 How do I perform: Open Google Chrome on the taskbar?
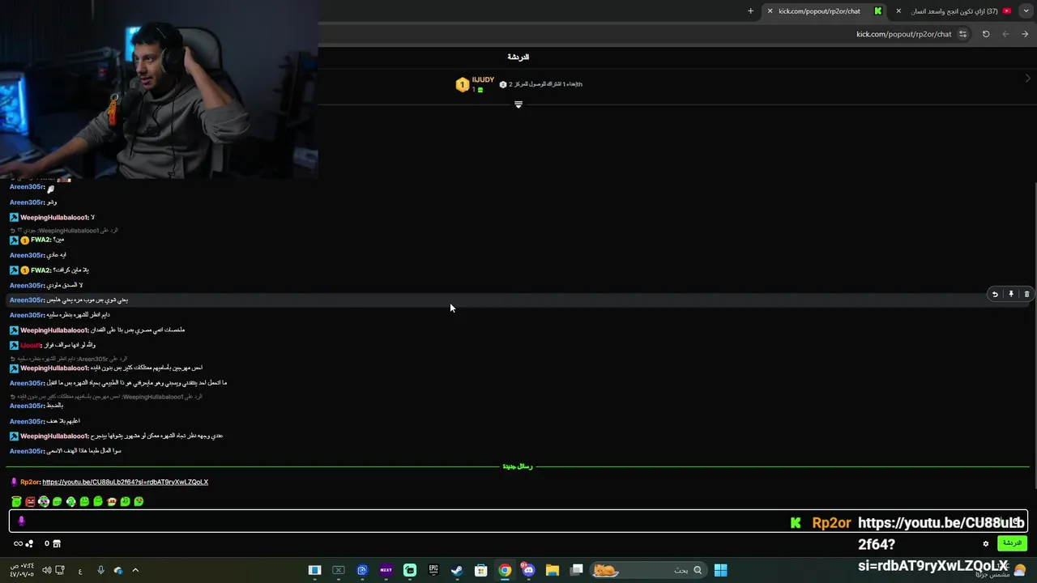pyautogui.click(x=505, y=570)
